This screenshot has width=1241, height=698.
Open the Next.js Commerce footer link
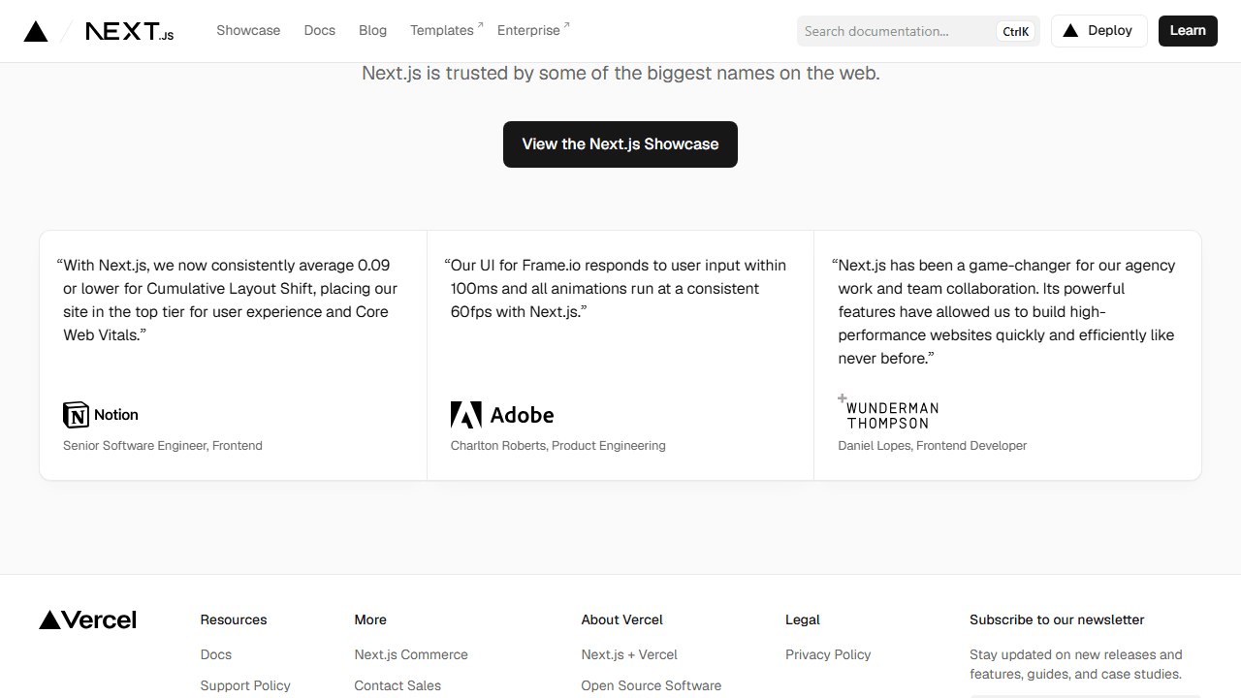coord(411,654)
